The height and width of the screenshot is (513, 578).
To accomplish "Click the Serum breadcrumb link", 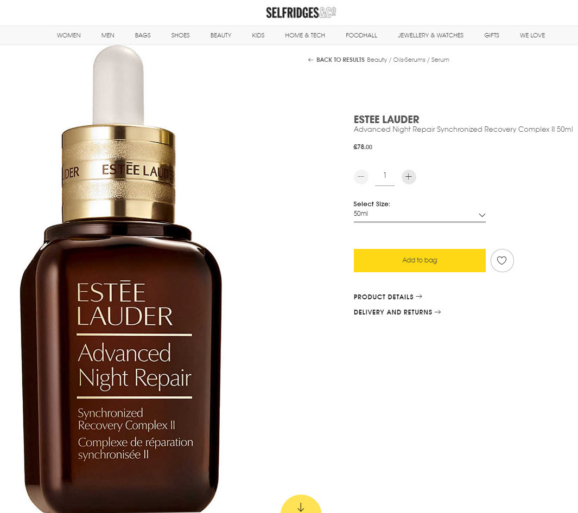I will [x=440, y=60].
